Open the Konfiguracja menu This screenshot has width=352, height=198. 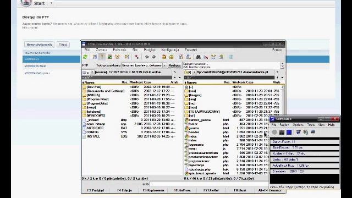coord(170,50)
